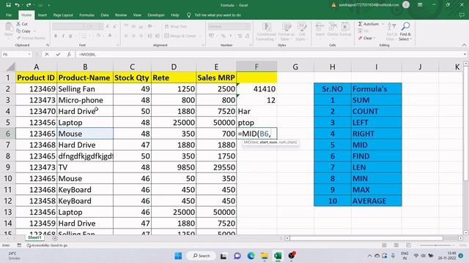Select the 'Stock Qty' header cell
This screenshot has height=263, width=469.
coord(132,78)
